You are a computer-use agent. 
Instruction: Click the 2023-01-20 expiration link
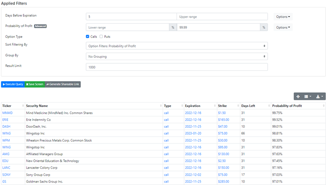click(193, 133)
